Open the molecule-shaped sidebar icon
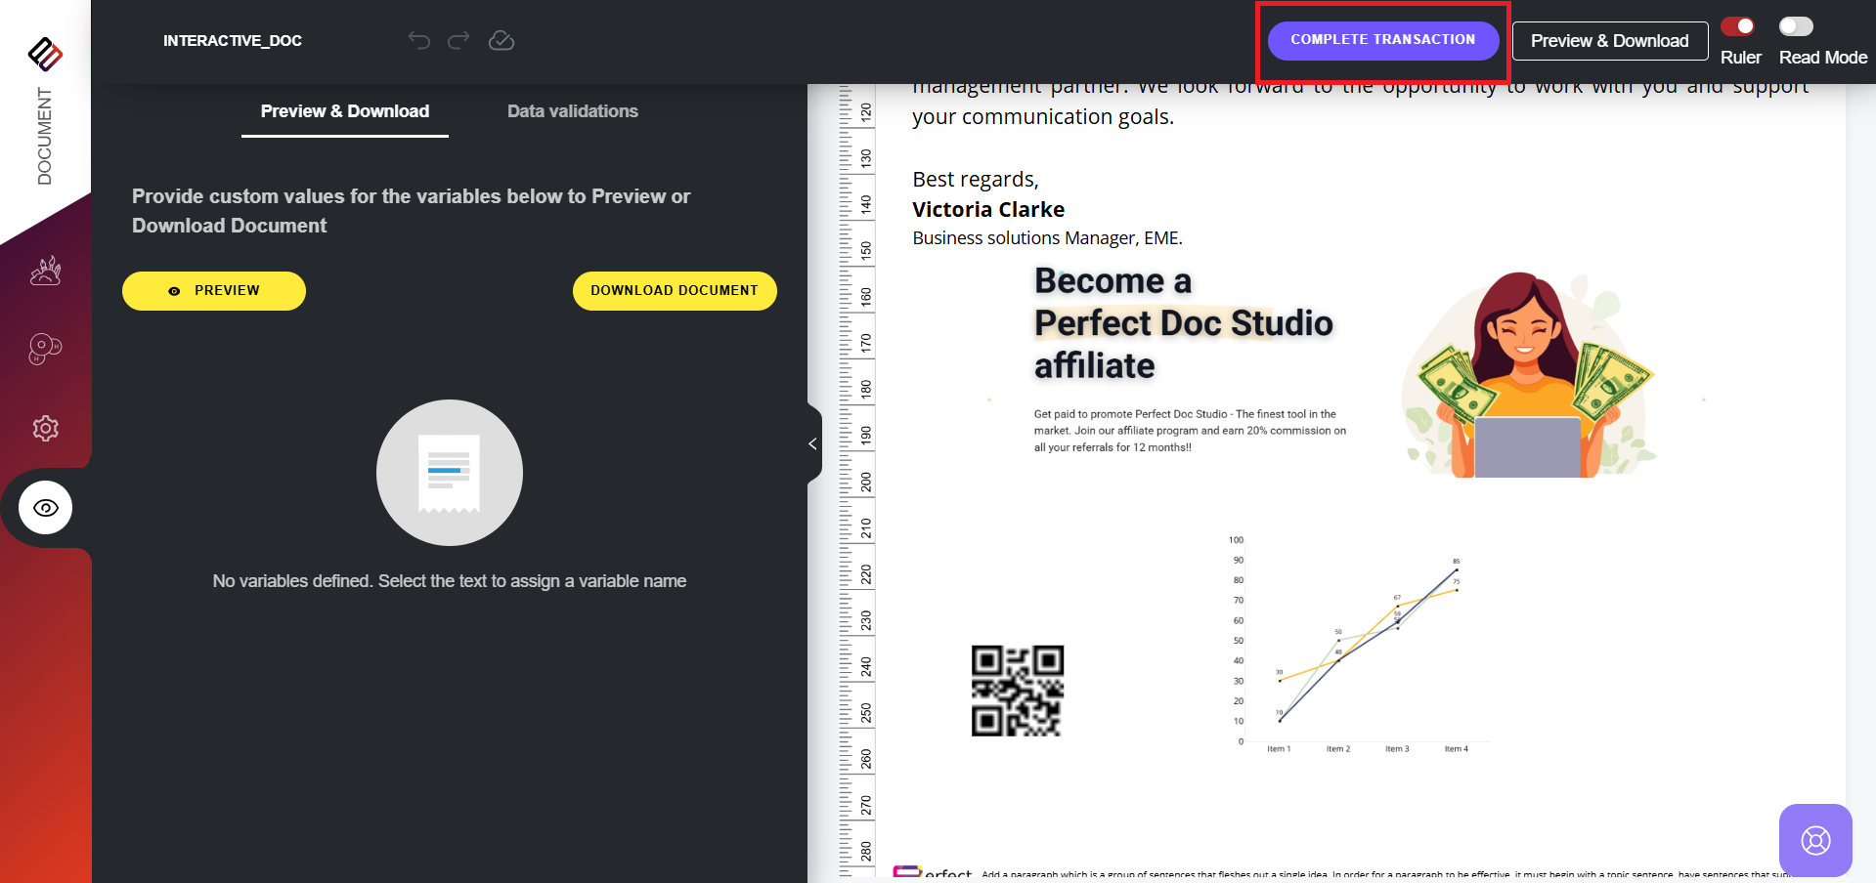The image size is (1876, 883). click(x=45, y=349)
